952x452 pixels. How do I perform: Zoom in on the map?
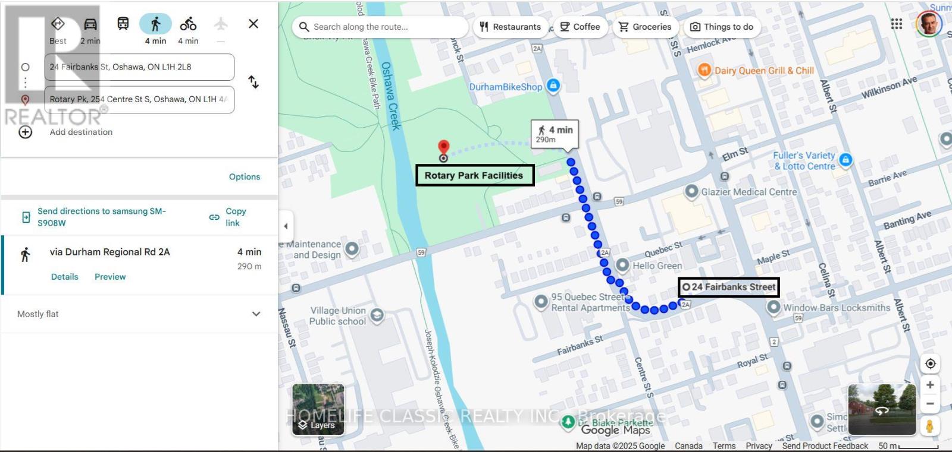pyautogui.click(x=930, y=385)
